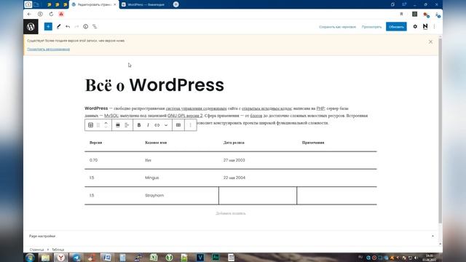Open the settings gear panel

(x=415, y=27)
